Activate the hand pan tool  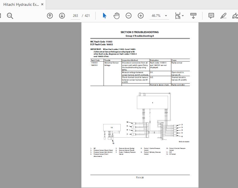click(117, 16)
